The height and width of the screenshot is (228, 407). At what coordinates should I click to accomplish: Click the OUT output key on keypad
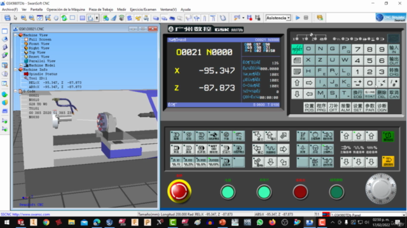(x=394, y=60)
